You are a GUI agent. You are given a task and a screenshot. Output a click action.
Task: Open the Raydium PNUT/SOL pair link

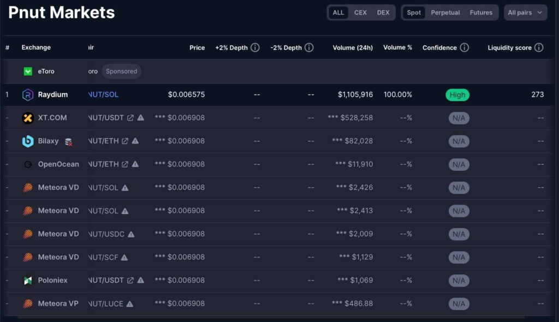point(103,95)
